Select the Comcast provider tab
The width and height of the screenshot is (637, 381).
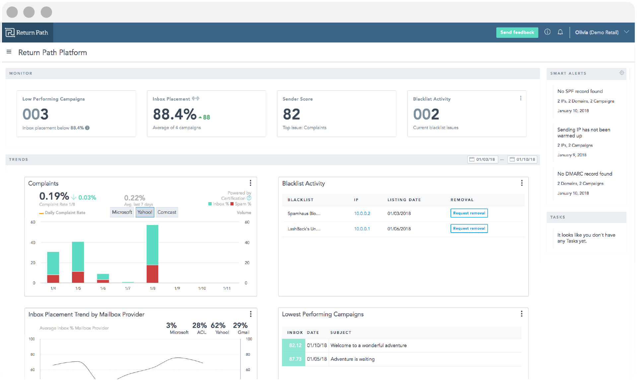[x=167, y=212]
